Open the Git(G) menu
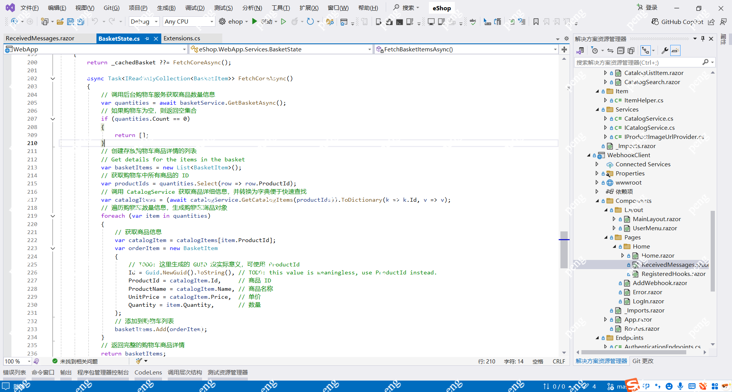The height and width of the screenshot is (392, 732). coord(111,8)
